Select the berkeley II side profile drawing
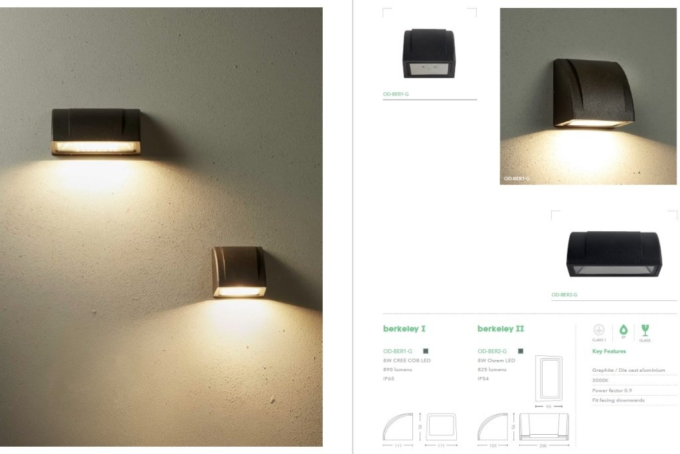 [x=493, y=427]
